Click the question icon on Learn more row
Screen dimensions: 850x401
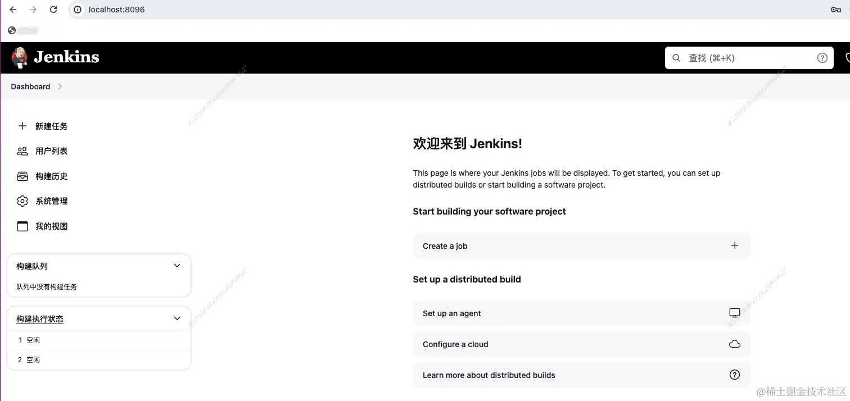tap(734, 375)
